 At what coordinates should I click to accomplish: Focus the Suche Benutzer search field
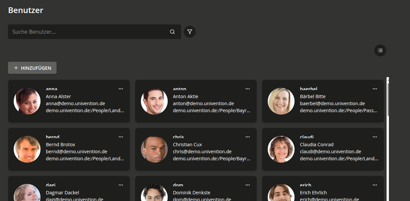[89, 32]
